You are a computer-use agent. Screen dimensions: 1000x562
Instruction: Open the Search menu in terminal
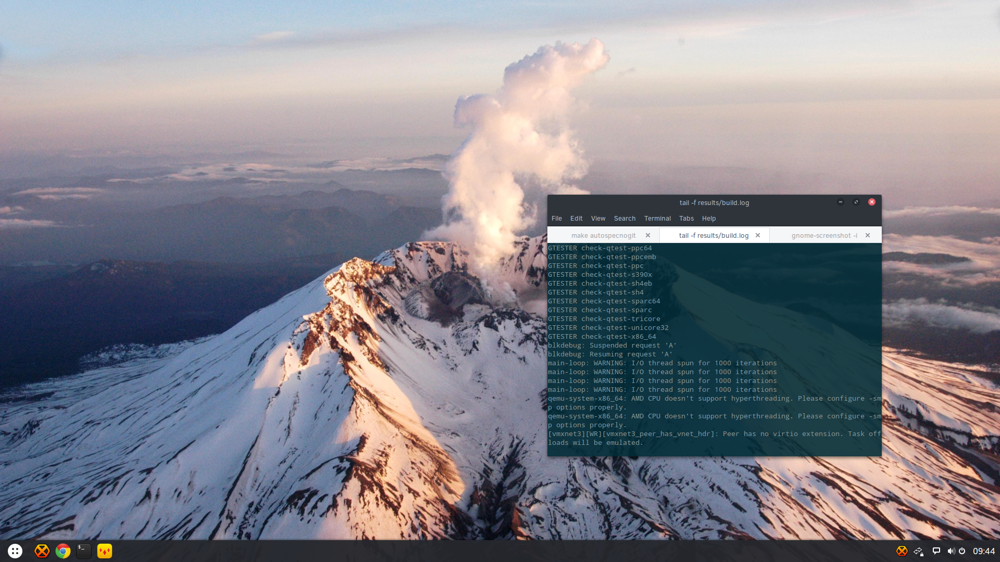click(624, 219)
